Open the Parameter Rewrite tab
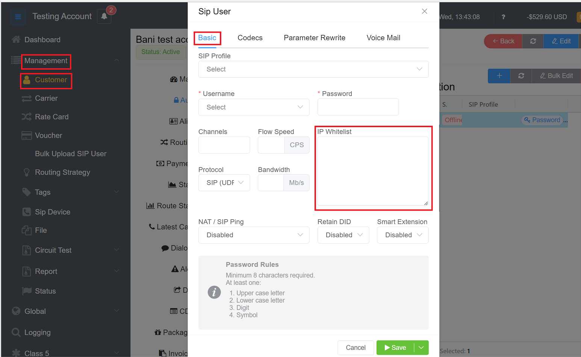 coord(314,38)
